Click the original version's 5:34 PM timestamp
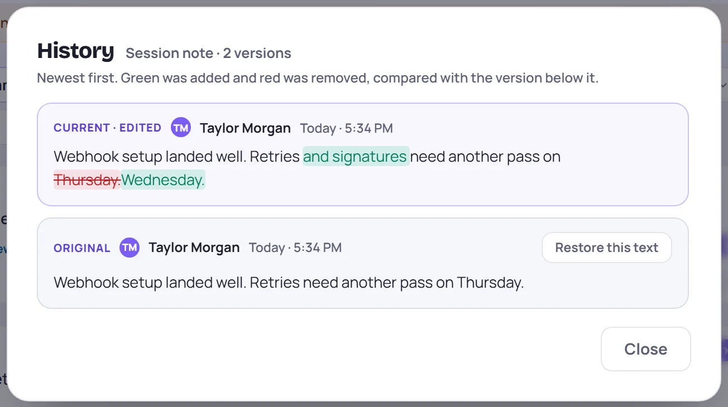Screen dimensions: 728x407 coord(295,248)
